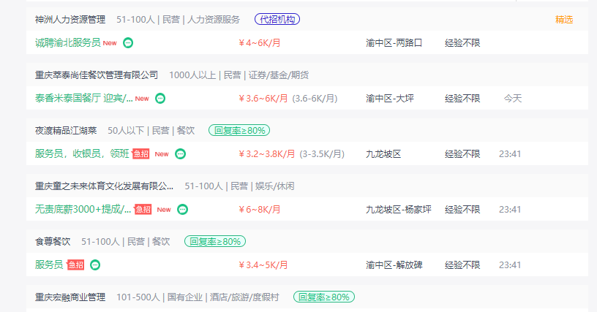Click the orange 精选 label
The width and height of the screenshot is (597, 312).
click(564, 20)
